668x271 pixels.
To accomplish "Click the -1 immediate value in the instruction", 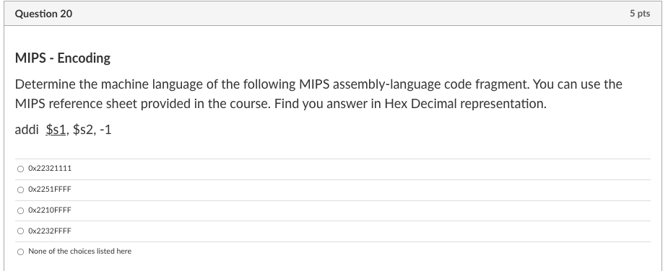I will (105, 129).
